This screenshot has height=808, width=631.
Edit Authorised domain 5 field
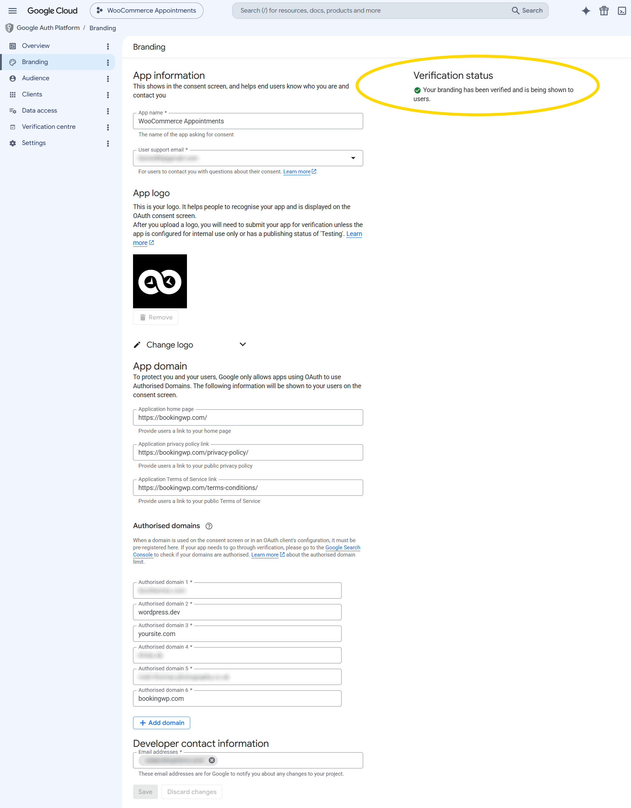[237, 677]
